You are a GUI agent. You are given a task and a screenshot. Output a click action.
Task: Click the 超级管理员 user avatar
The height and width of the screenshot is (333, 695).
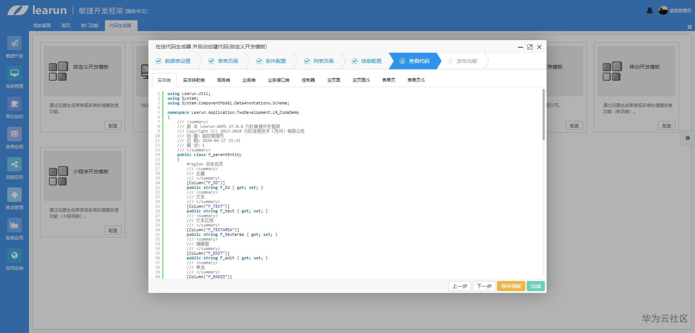[x=663, y=10]
